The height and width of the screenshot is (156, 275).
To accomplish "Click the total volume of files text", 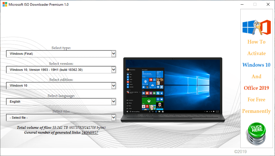I will click(61, 128).
